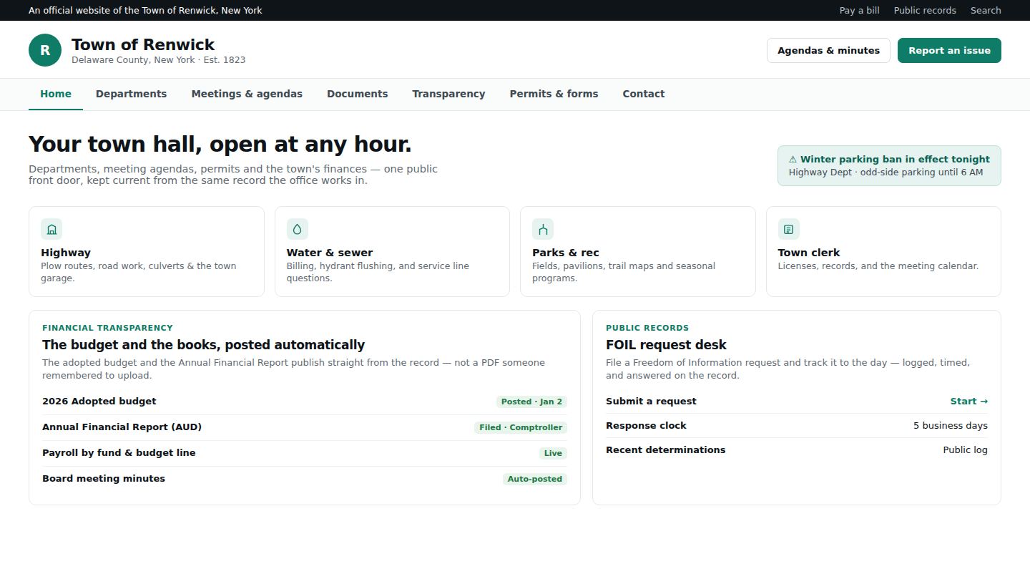Open Payroll by fund & budget line
This screenshot has height=564, width=1030.
(x=305, y=453)
